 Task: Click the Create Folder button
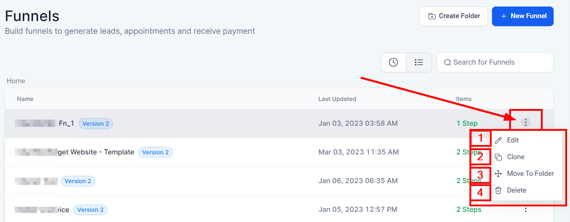[453, 16]
